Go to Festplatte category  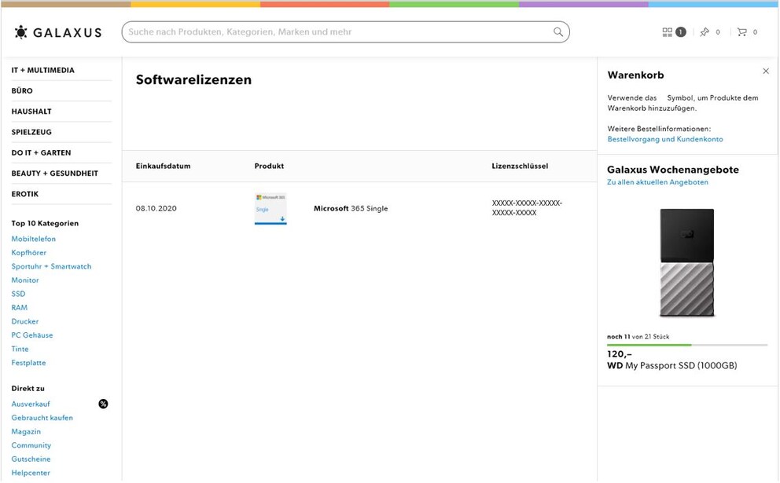28,363
